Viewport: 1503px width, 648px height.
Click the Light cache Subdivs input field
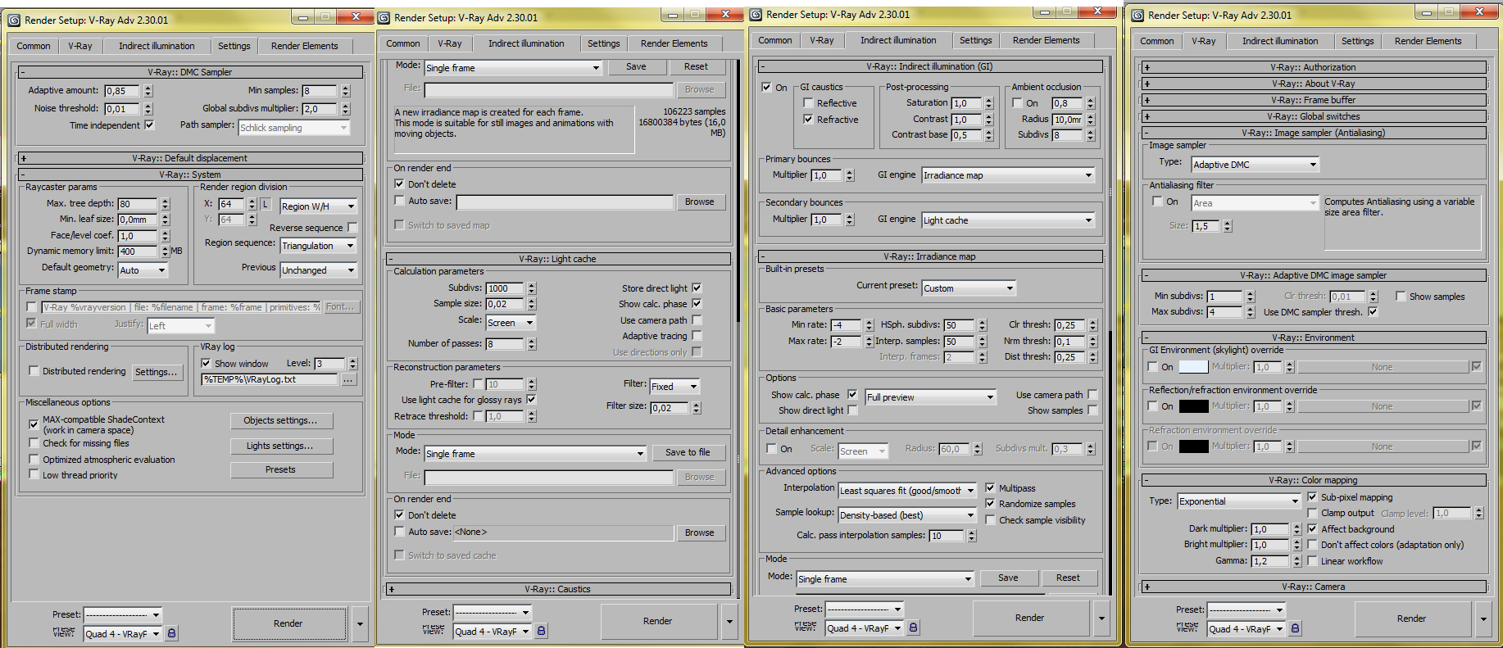(505, 288)
